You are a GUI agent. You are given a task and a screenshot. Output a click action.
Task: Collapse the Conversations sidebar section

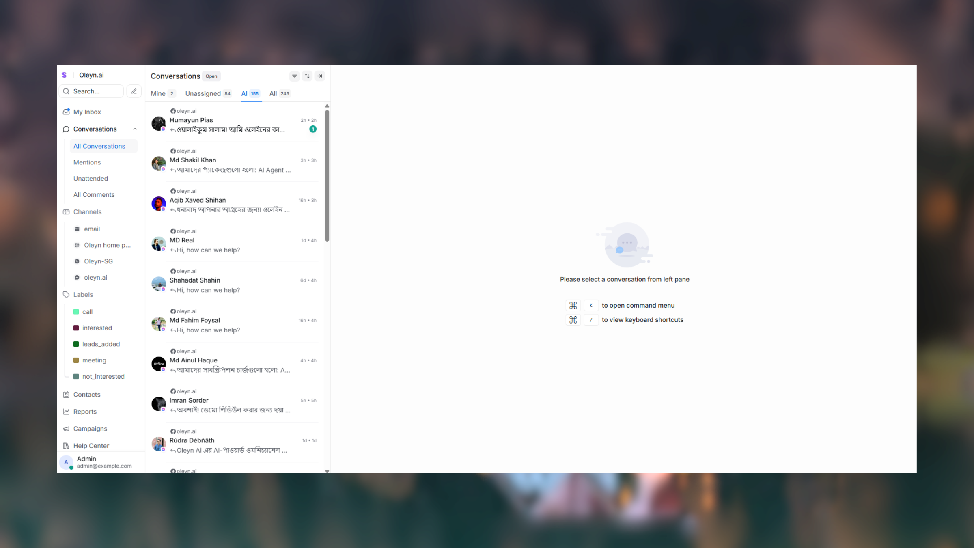pyautogui.click(x=135, y=129)
